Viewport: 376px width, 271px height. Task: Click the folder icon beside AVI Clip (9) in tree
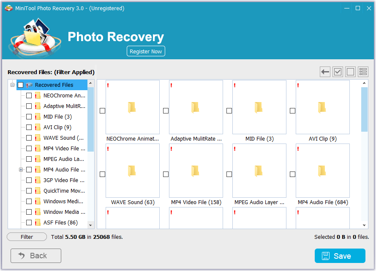pos(38,127)
